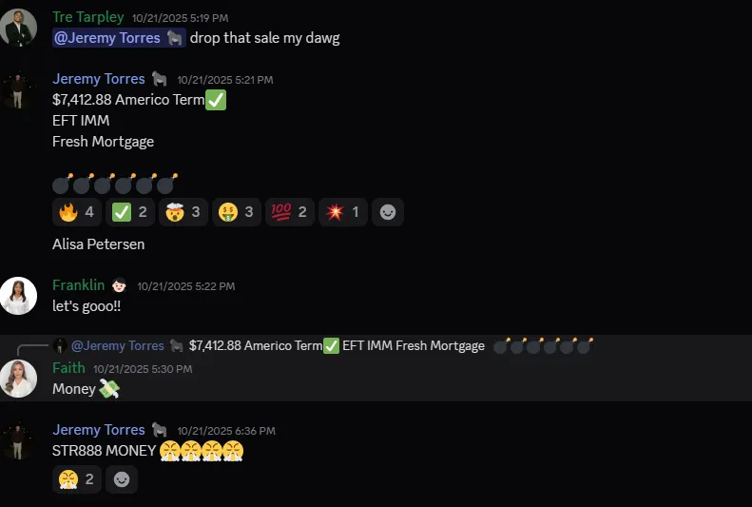The width and height of the screenshot is (752, 507).
Task: Toggle the 100 emoji reaction
Action: tap(290, 212)
